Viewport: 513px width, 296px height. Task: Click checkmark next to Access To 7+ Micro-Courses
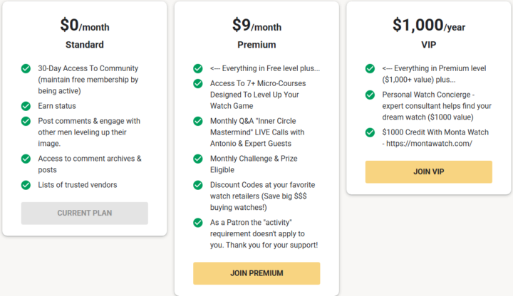198,83
